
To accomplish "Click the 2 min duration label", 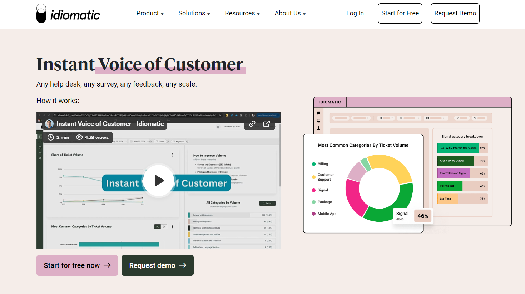I will coord(63,137).
